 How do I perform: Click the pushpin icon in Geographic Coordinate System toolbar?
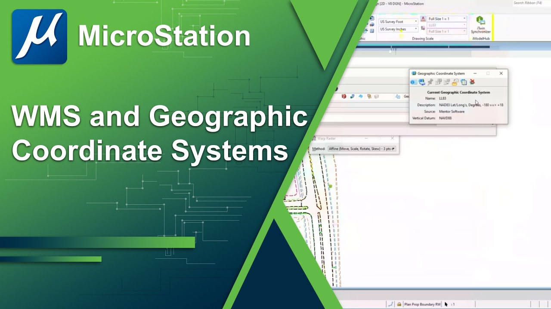tap(430, 82)
